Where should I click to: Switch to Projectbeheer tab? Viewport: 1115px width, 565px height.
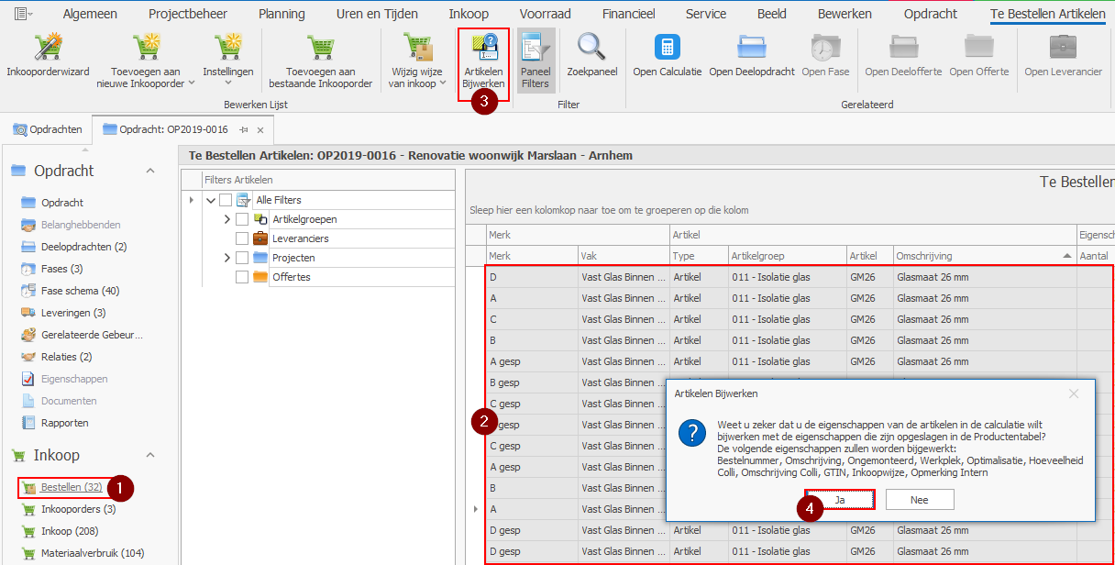(188, 14)
